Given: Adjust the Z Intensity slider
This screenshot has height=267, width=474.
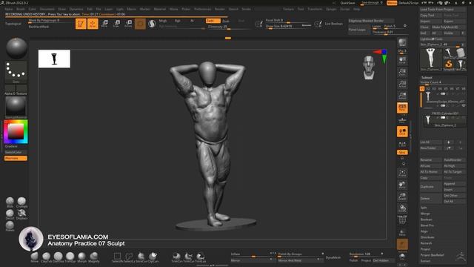Looking at the screenshot, I should point(229,27).
